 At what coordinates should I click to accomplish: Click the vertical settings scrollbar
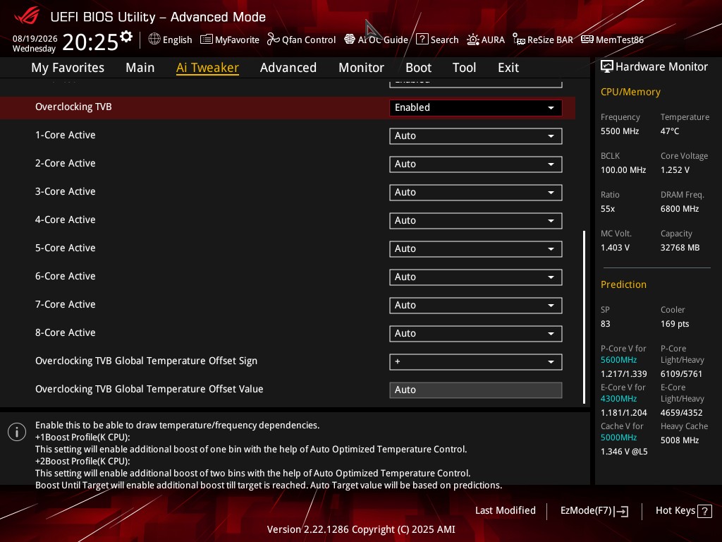tap(585, 317)
